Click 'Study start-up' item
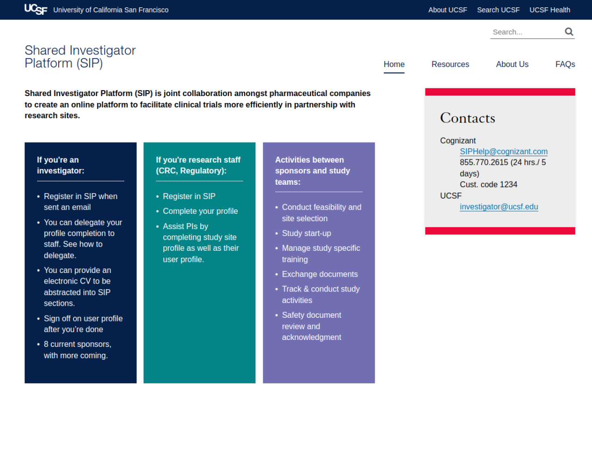 point(307,233)
